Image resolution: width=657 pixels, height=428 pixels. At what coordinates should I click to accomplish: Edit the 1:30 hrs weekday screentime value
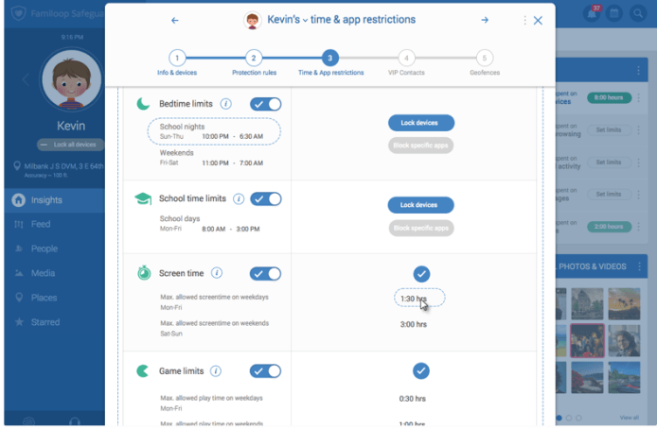pyautogui.click(x=419, y=299)
